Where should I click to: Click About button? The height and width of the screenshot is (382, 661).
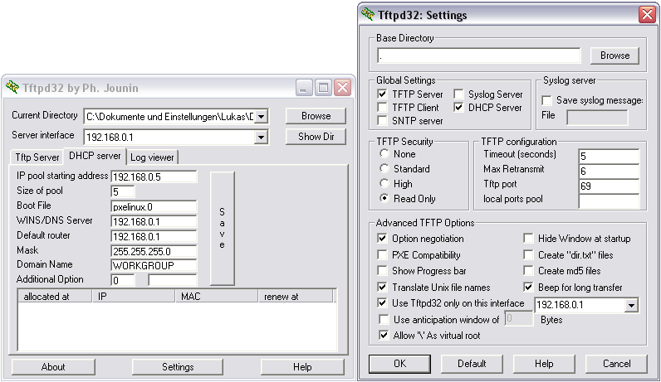pos(53,367)
